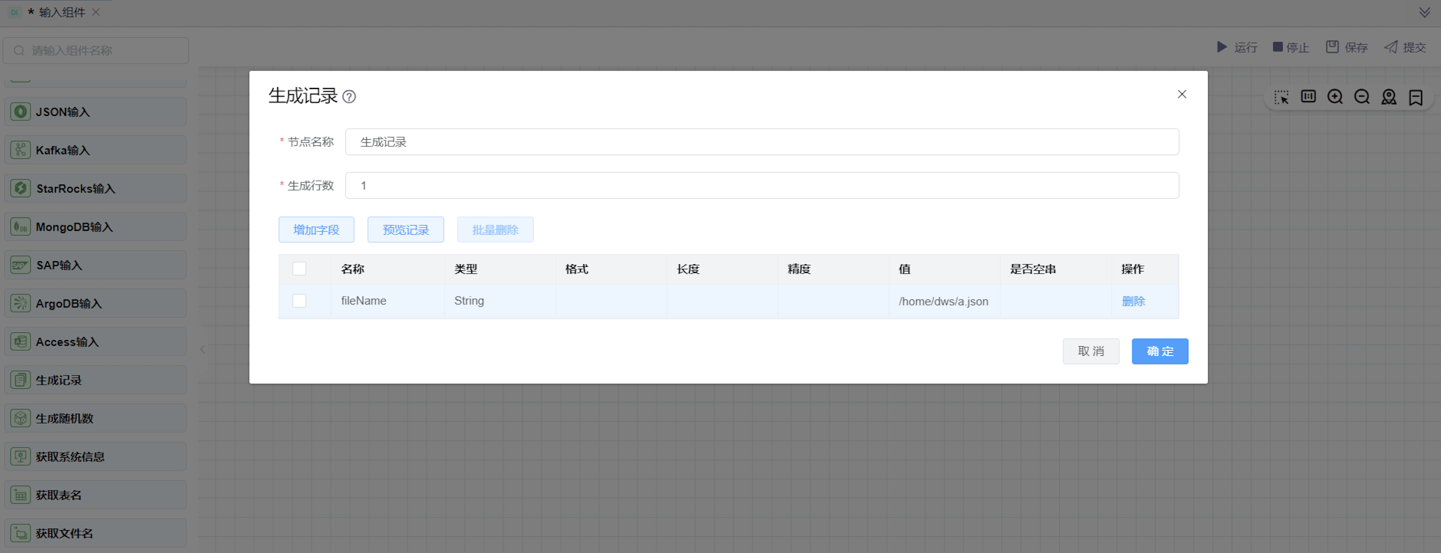Image resolution: width=1441 pixels, height=553 pixels.
Task: Toggle the select-all checkbox in table header
Action: pos(299,269)
